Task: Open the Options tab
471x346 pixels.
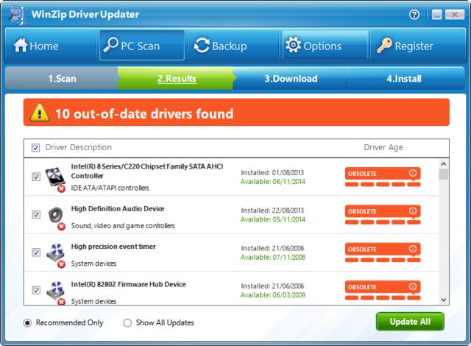Action: click(325, 46)
